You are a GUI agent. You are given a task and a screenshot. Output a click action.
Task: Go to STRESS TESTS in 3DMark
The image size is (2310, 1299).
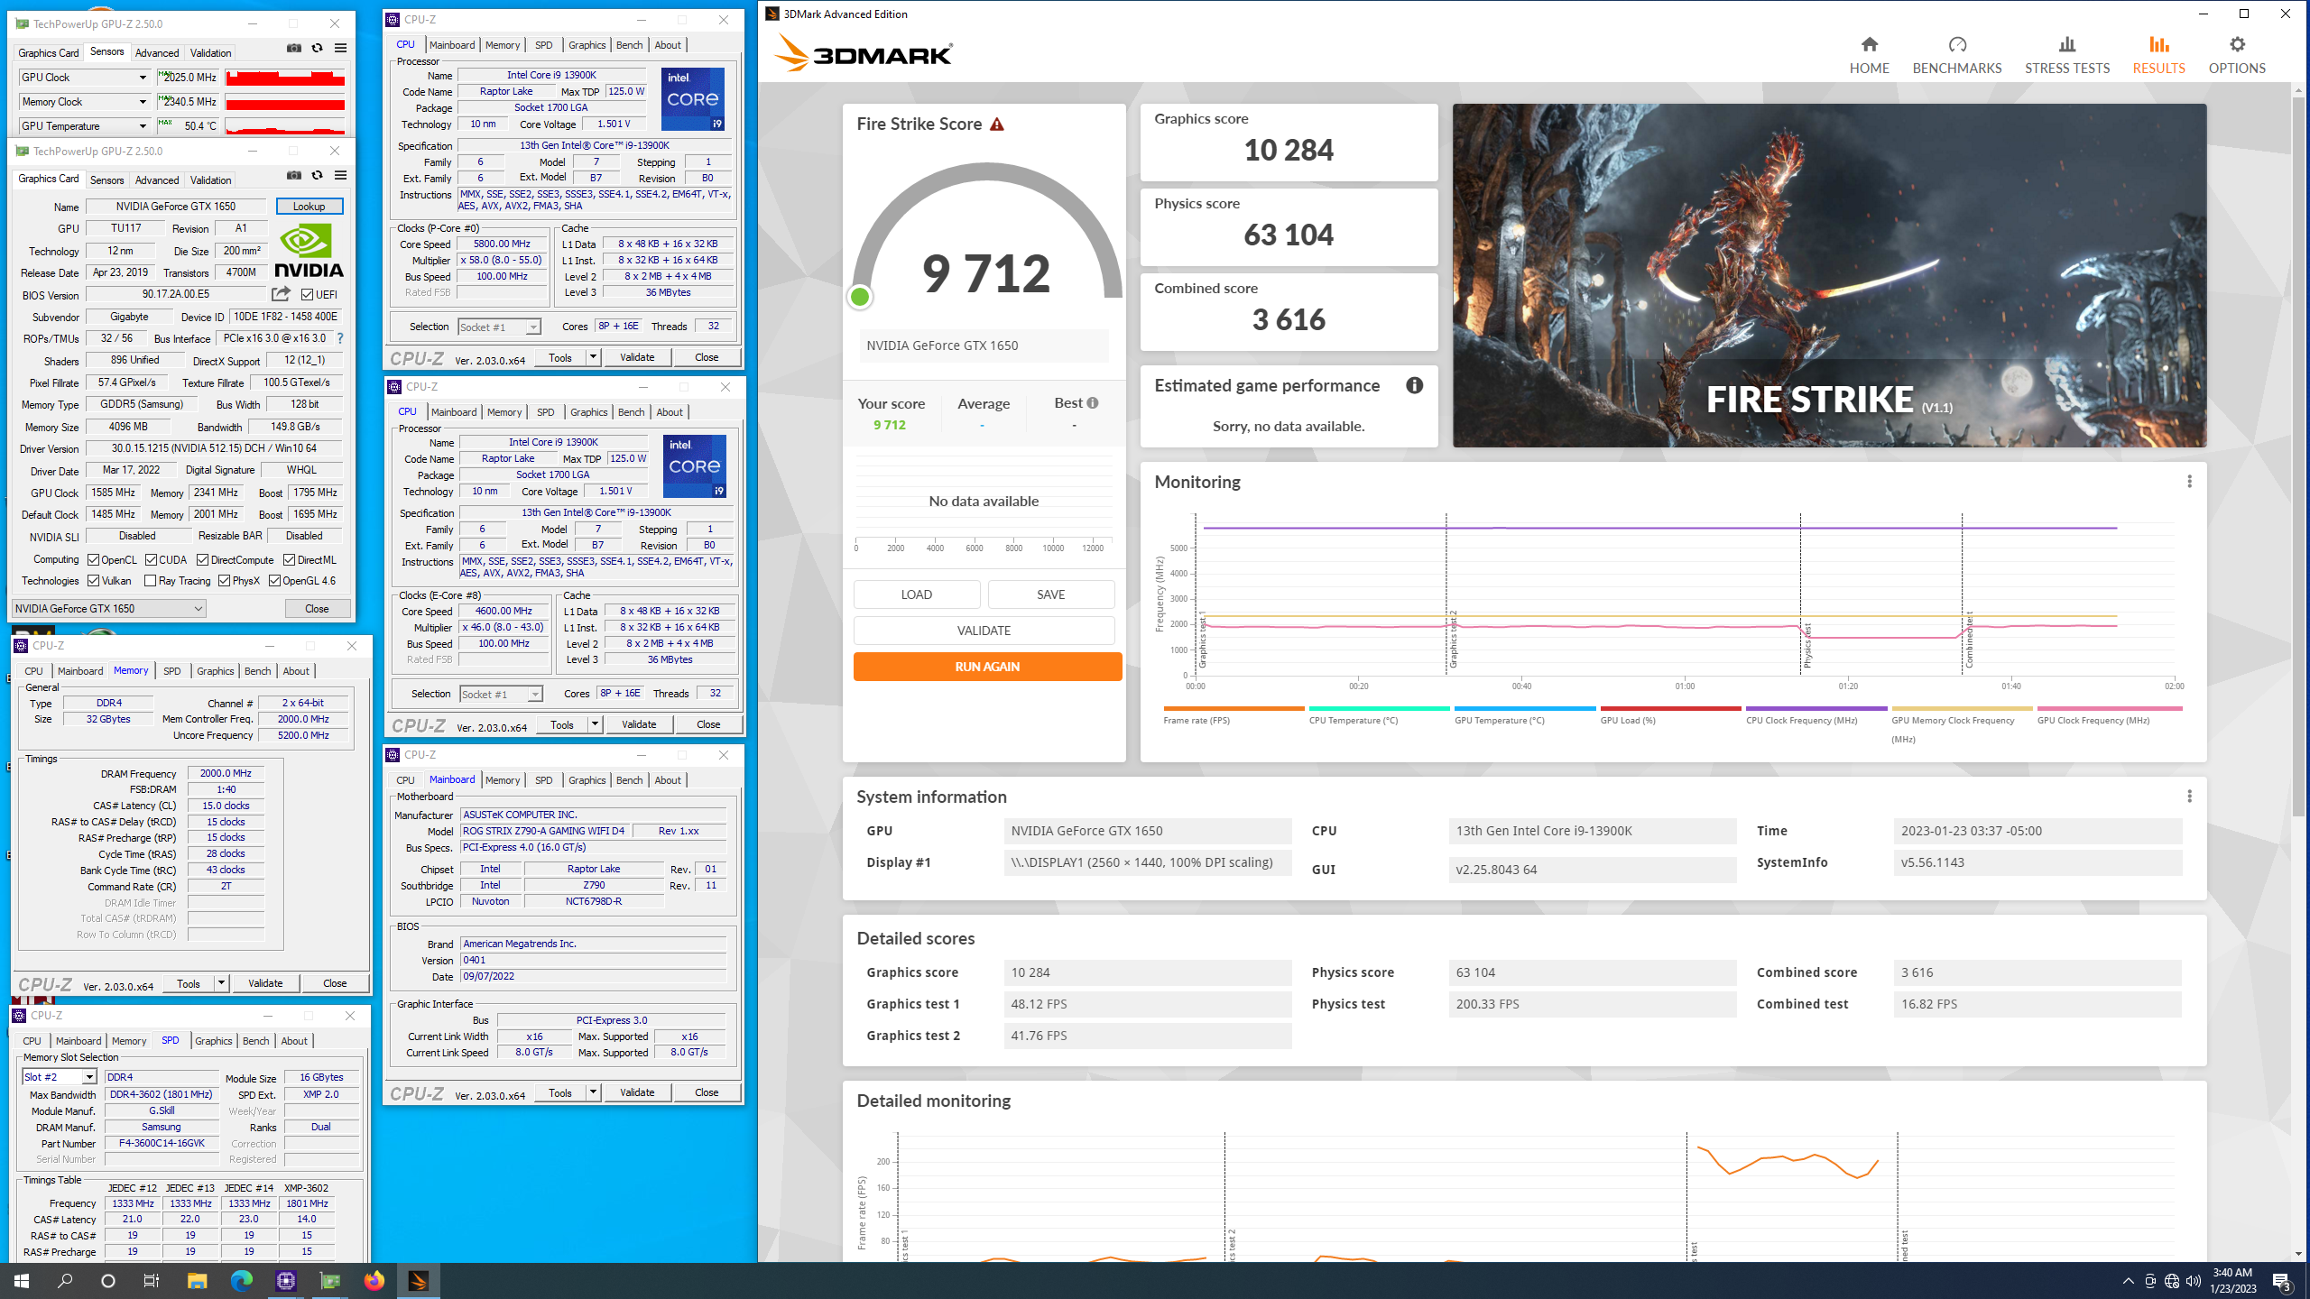tap(2066, 55)
